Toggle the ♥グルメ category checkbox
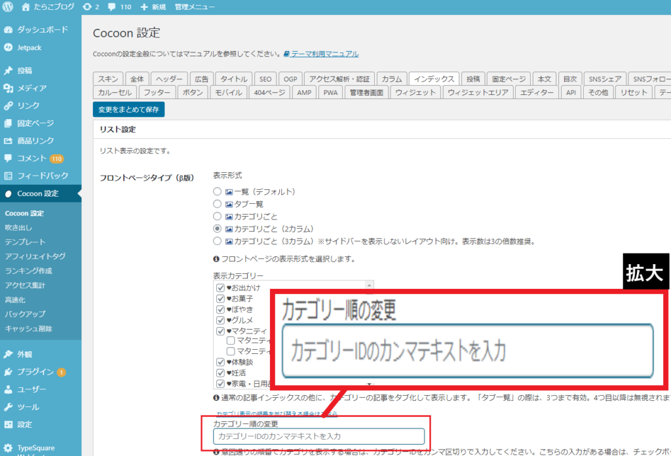The height and width of the screenshot is (456, 671). [x=220, y=320]
